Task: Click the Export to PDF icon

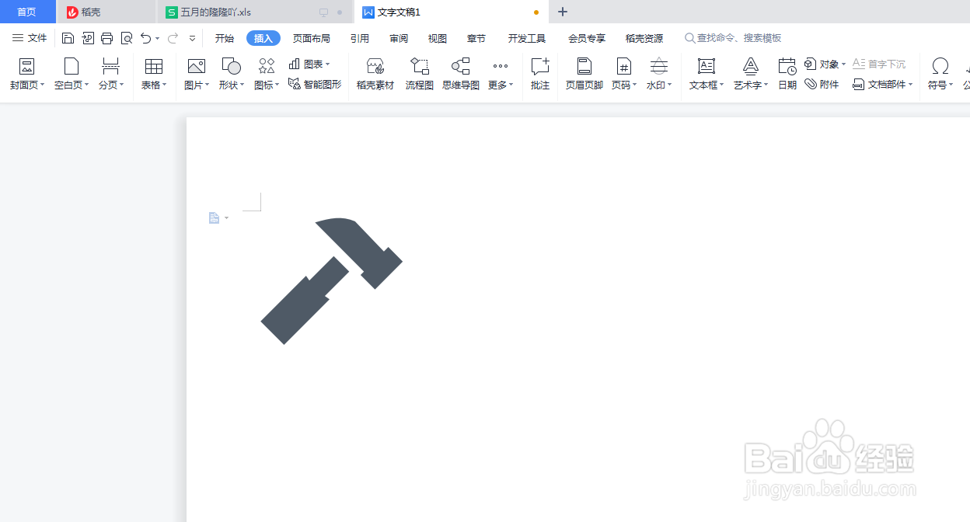Action: (88, 38)
